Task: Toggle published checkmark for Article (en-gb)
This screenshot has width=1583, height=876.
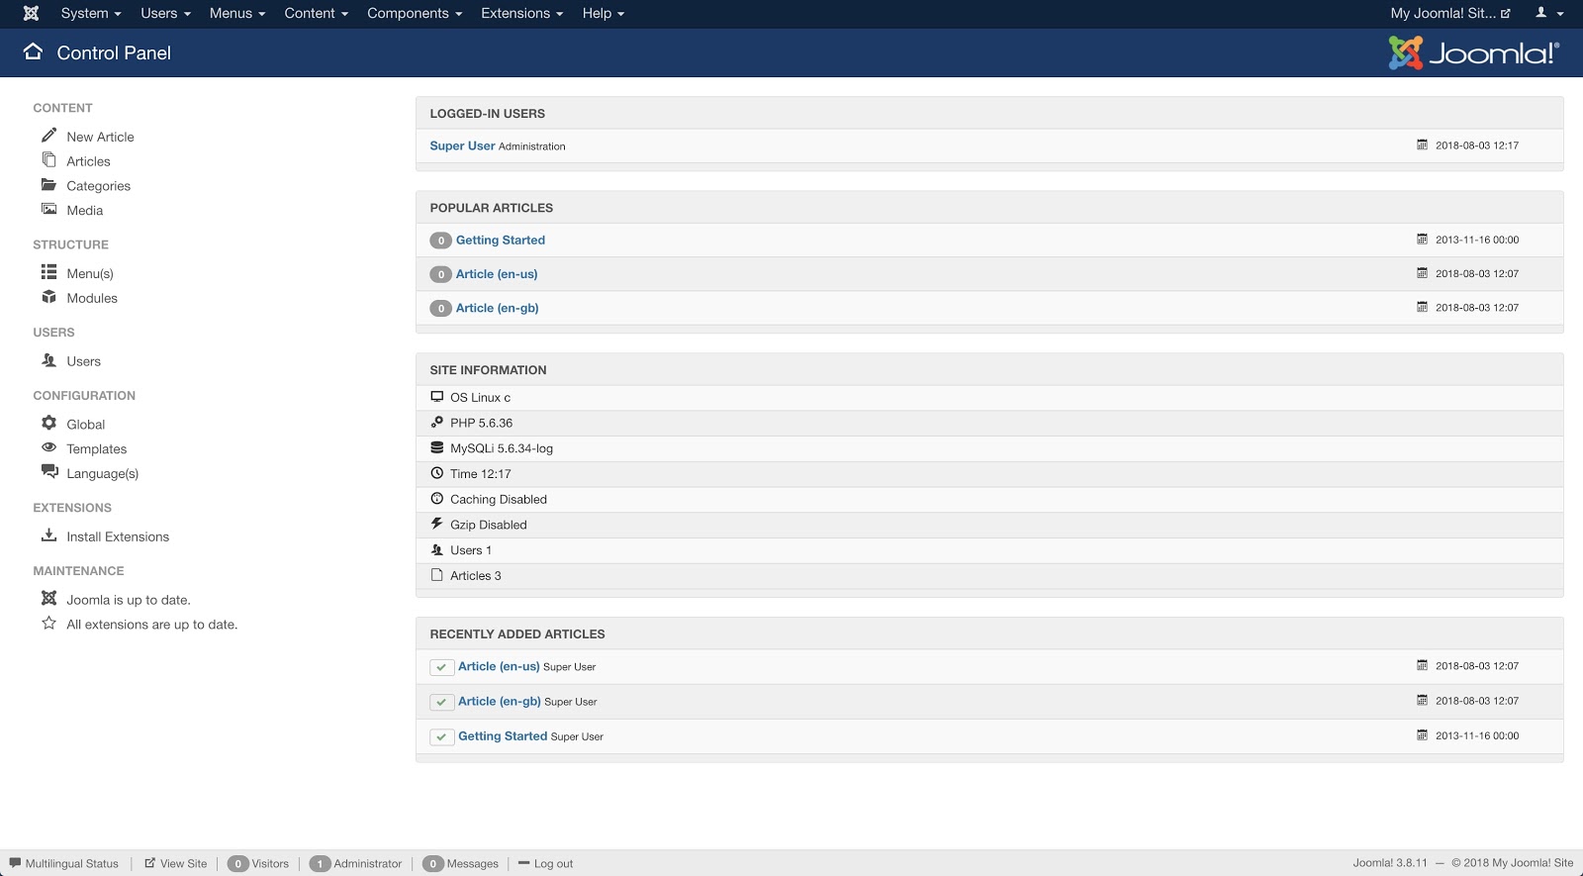Action: (x=441, y=702)
